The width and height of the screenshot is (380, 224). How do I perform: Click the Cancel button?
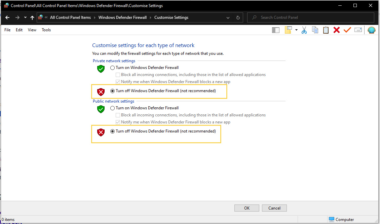[x=274, y=208]
